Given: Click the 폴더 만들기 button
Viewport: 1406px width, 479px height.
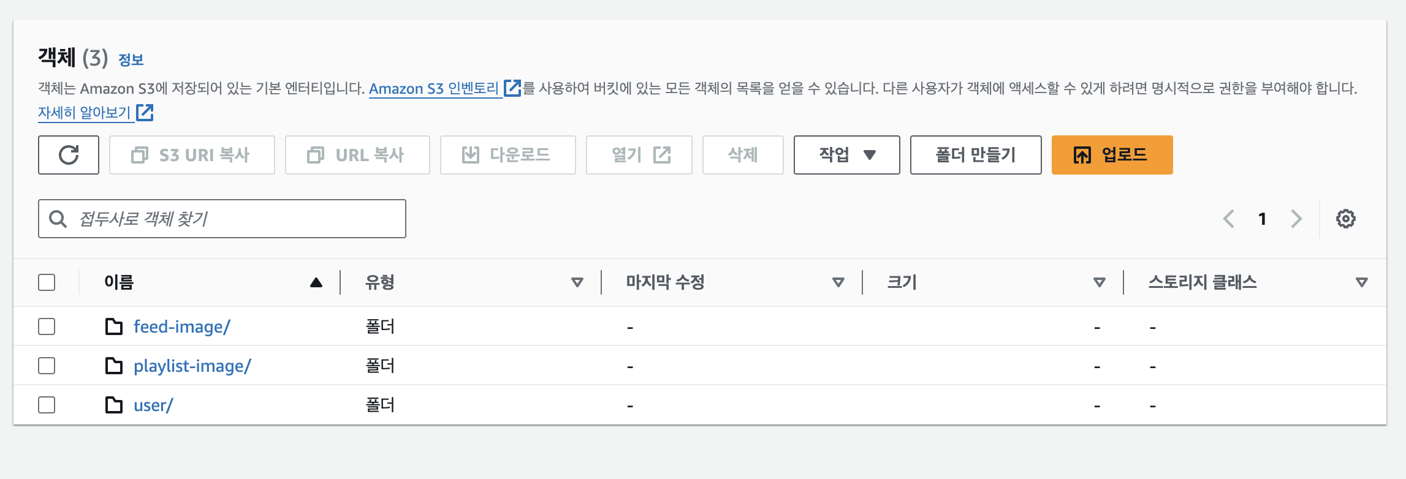Looking at the screenshot, I should click(x=976, y=155).
